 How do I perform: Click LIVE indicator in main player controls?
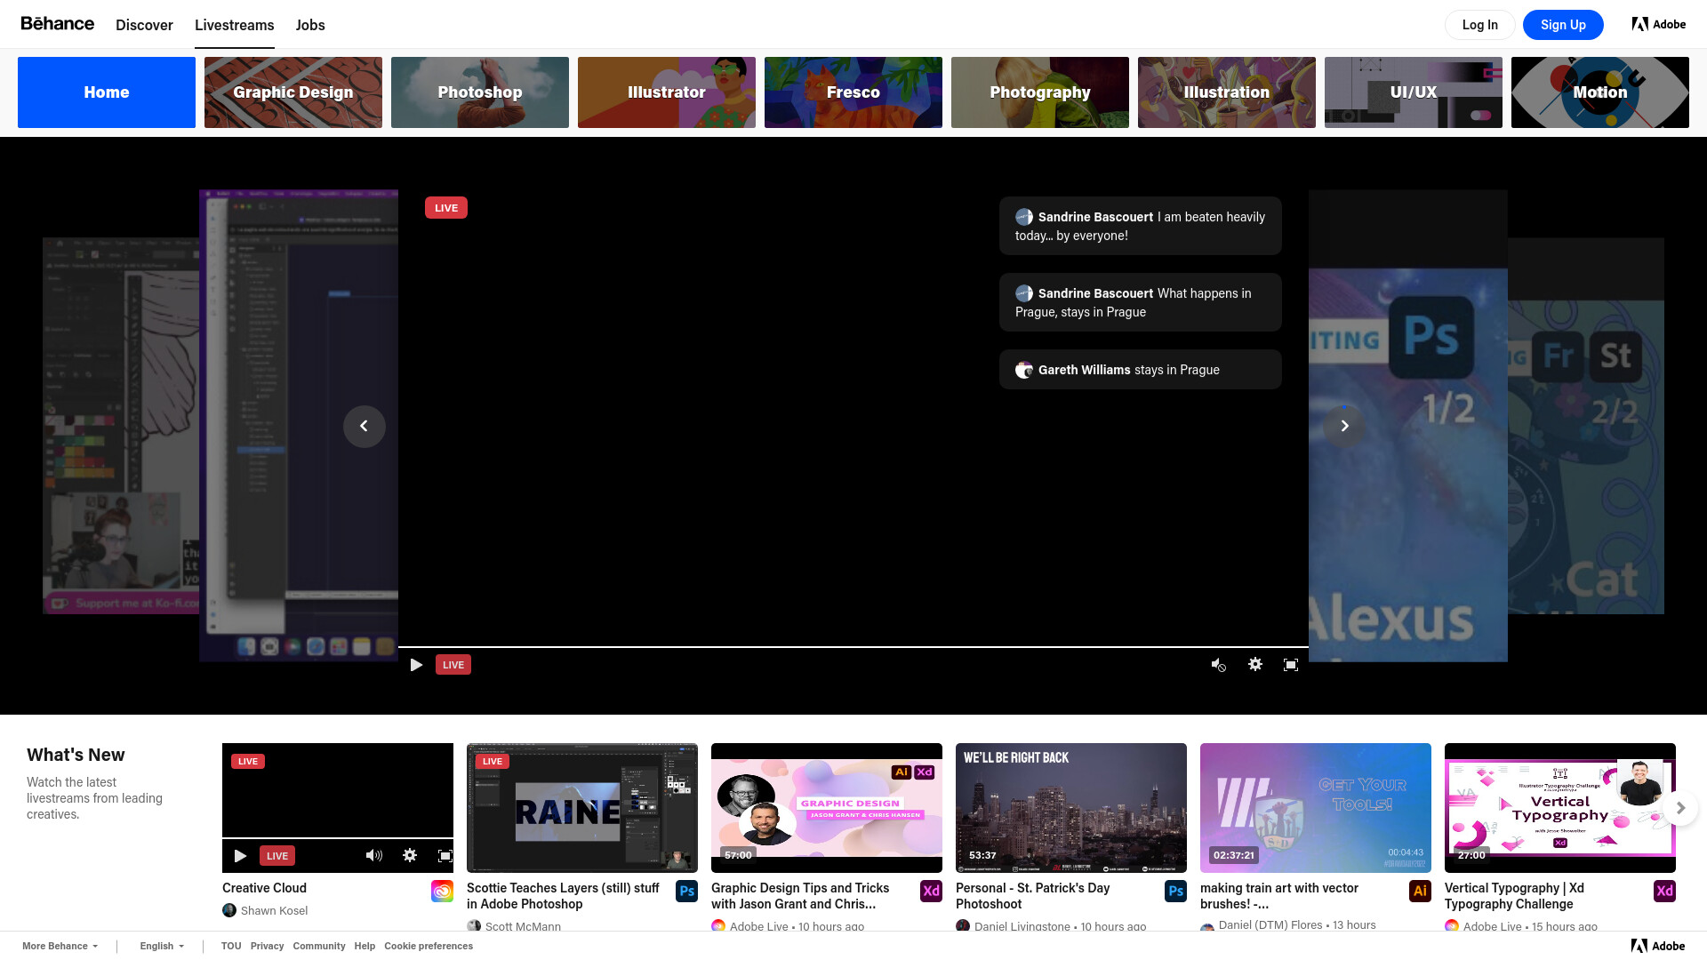click(453, 665)
